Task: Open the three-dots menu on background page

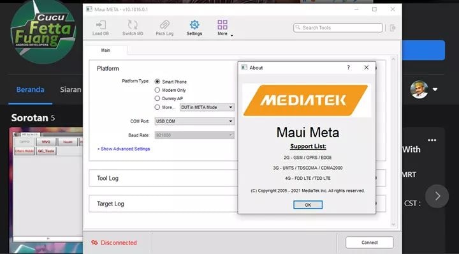Action: click(432, 140)
